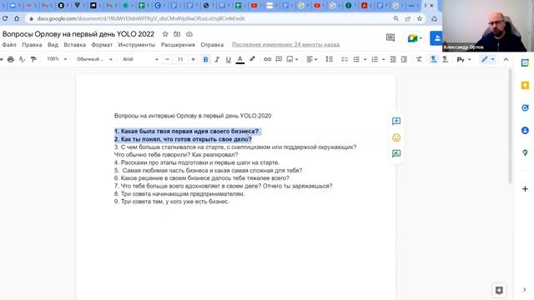
Task: Click the font size field showing 11
Action: [x=180, y=59]
